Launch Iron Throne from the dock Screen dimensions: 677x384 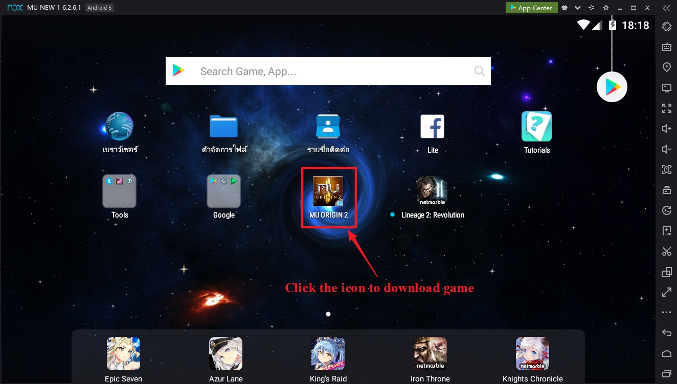(x=430, y=353)
